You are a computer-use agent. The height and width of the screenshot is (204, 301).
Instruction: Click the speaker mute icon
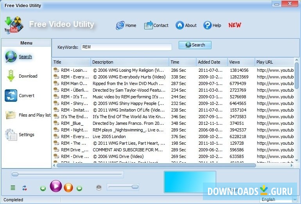pos(99,187)
